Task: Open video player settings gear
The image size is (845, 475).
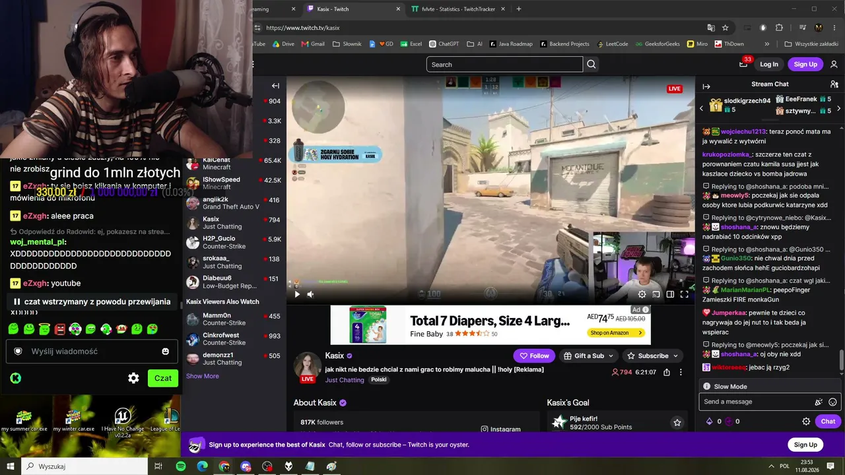Action: [642, 294]
